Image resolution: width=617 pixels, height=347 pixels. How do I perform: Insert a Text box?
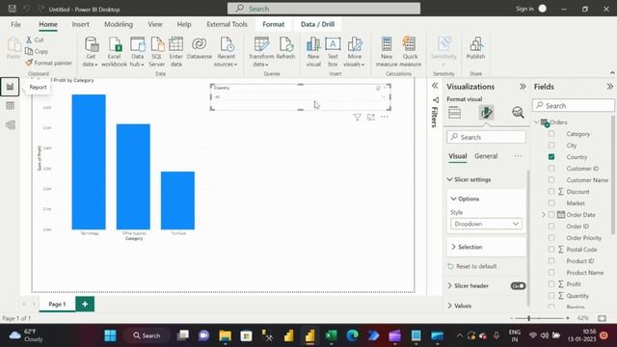pos(333,51)
